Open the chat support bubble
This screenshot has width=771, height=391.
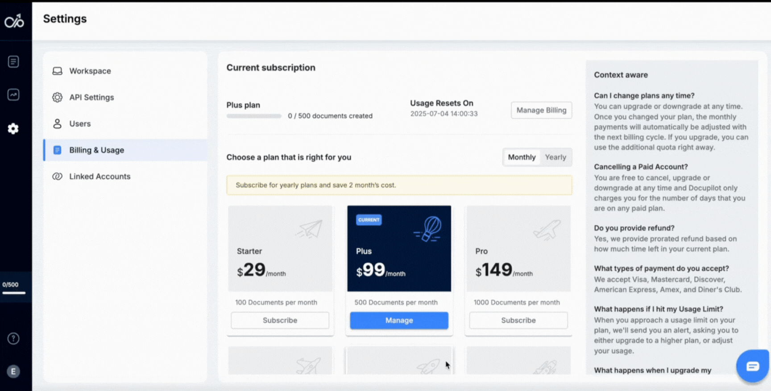pyautogui.click(x=752, y=366)
